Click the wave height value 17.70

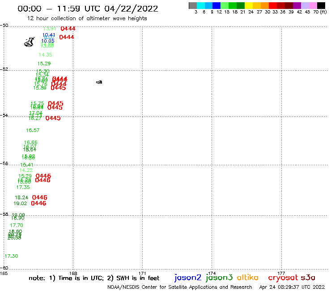[17, 226]
